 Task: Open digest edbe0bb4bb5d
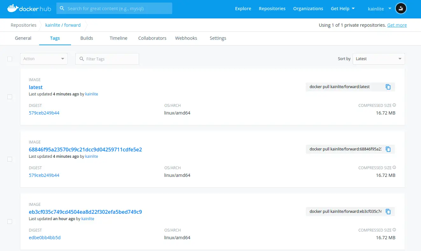[x=45, y=238]
